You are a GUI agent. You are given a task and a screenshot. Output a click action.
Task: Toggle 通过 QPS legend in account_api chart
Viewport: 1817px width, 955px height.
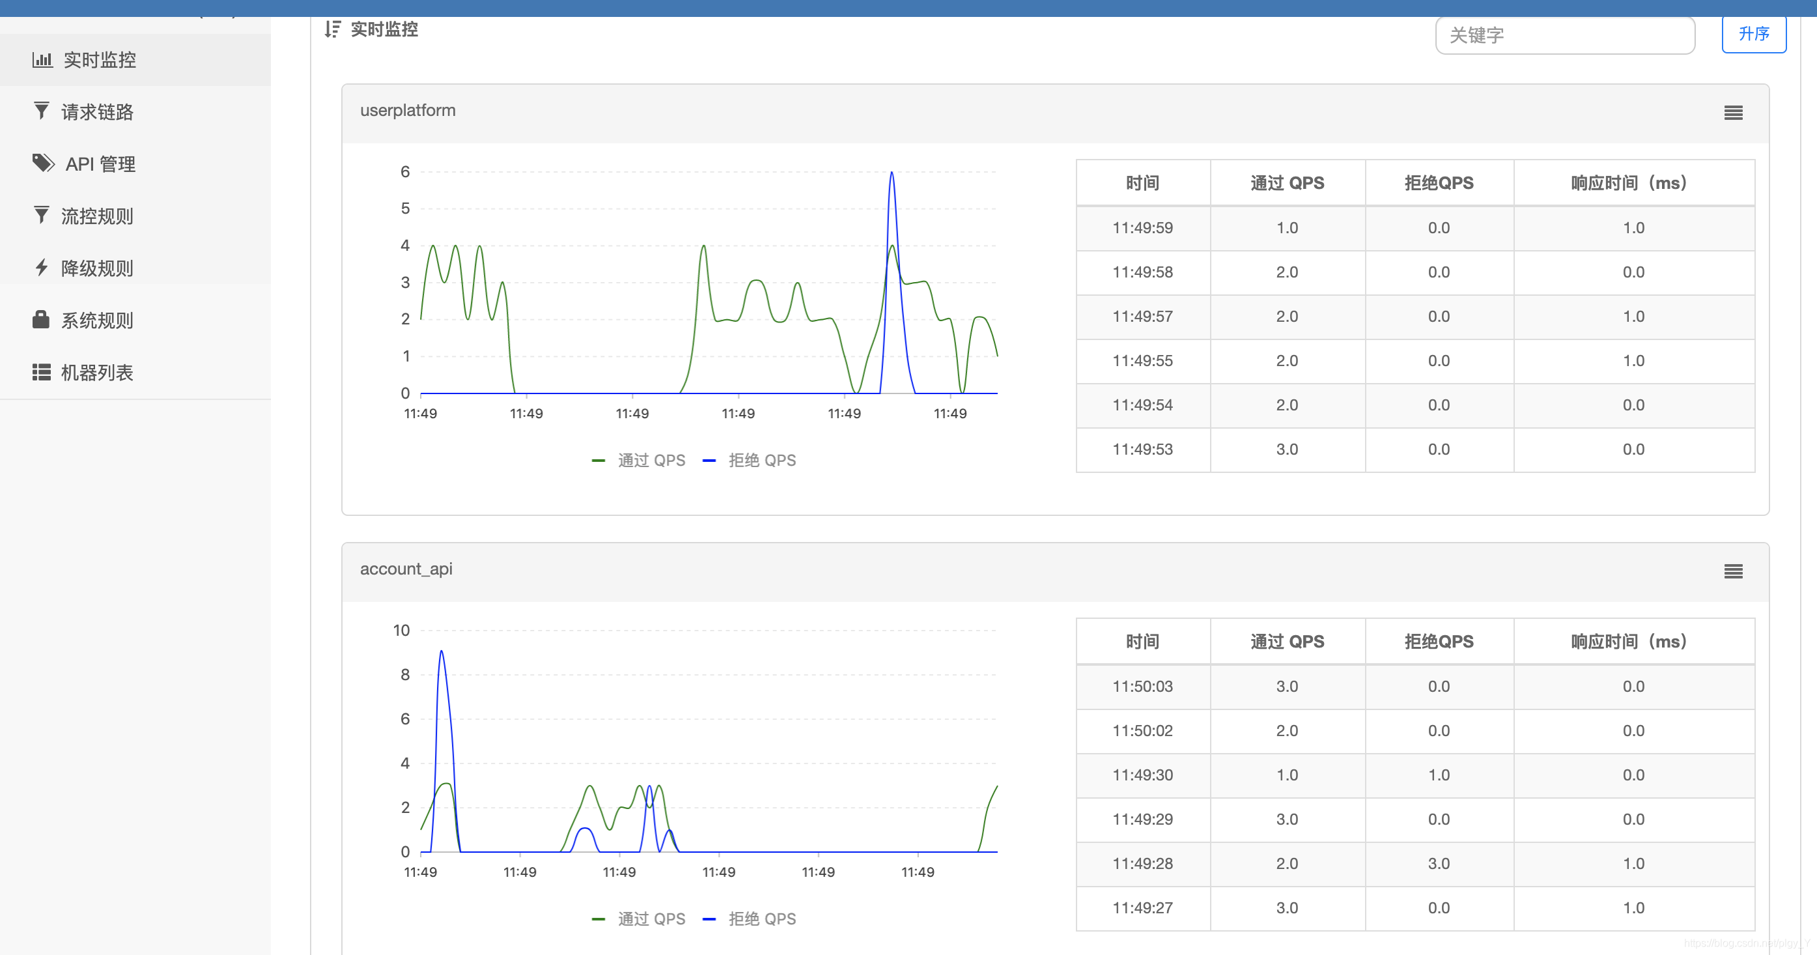coord(638,919)
